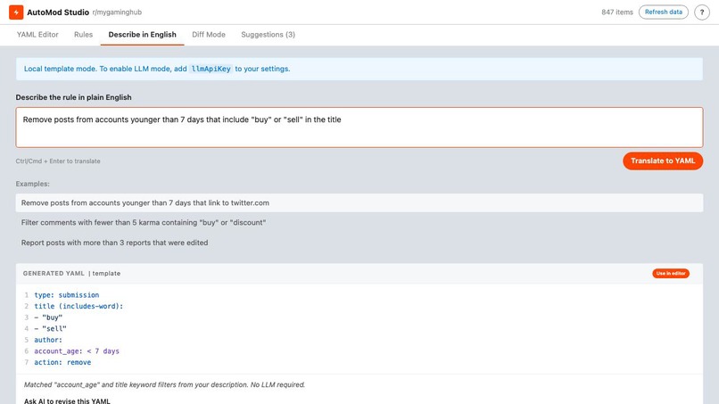Click the Translate to YAML button
Image resolution: width=719 pixels, height=404 pixels.
coord(663,161)
